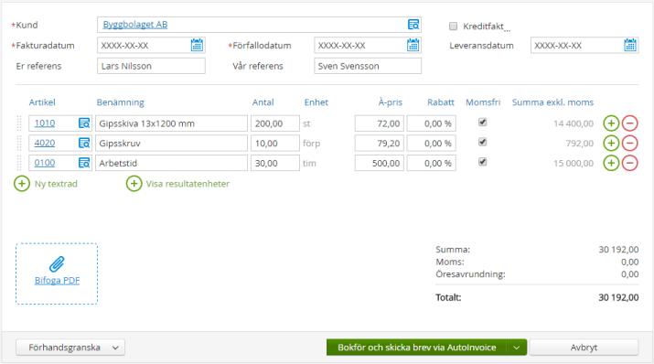Edit quantity 10,00 field
The height and width of the screenshot is (364, 654).
tap(275, 143)
